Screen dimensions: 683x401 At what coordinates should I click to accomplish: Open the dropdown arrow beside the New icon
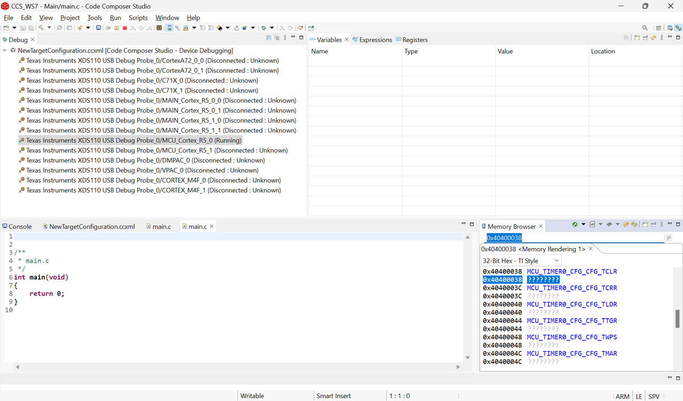[14, 28]
